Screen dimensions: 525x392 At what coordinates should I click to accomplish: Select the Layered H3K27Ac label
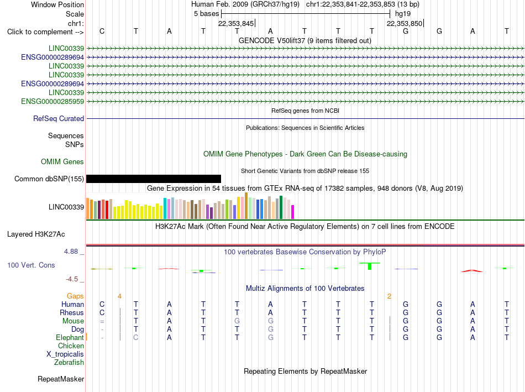36,234
